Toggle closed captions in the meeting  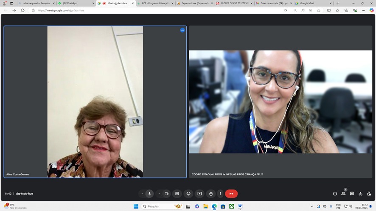(177, 194)
